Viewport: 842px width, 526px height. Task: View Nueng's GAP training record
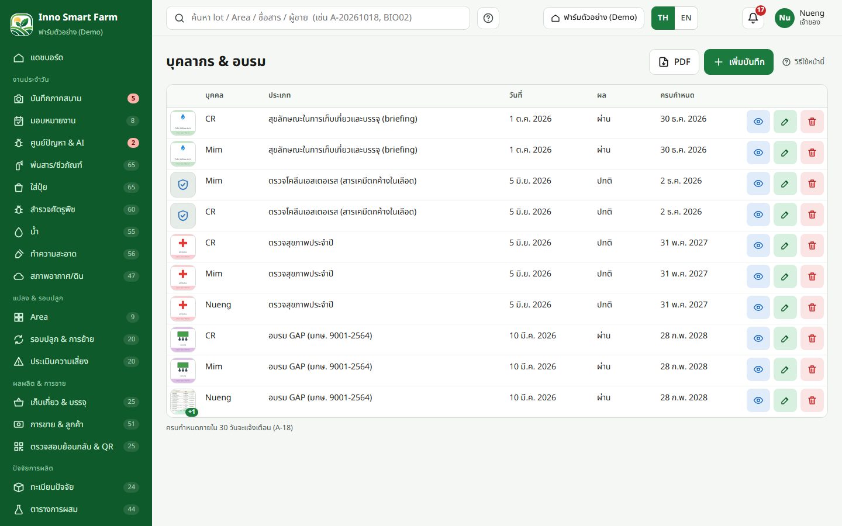pyautogui.click(x=758, y=400)
